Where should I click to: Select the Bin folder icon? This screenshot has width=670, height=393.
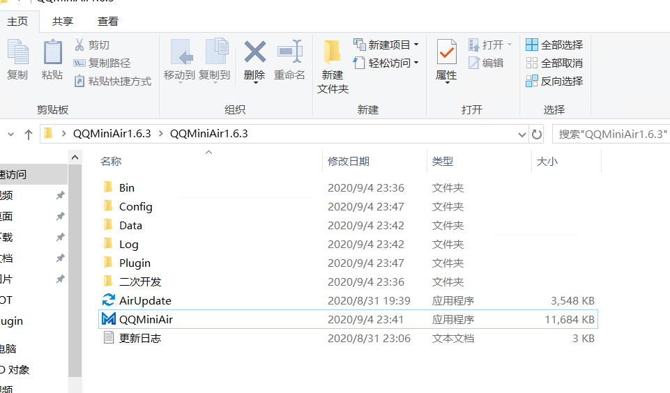(x=109, y=187)
